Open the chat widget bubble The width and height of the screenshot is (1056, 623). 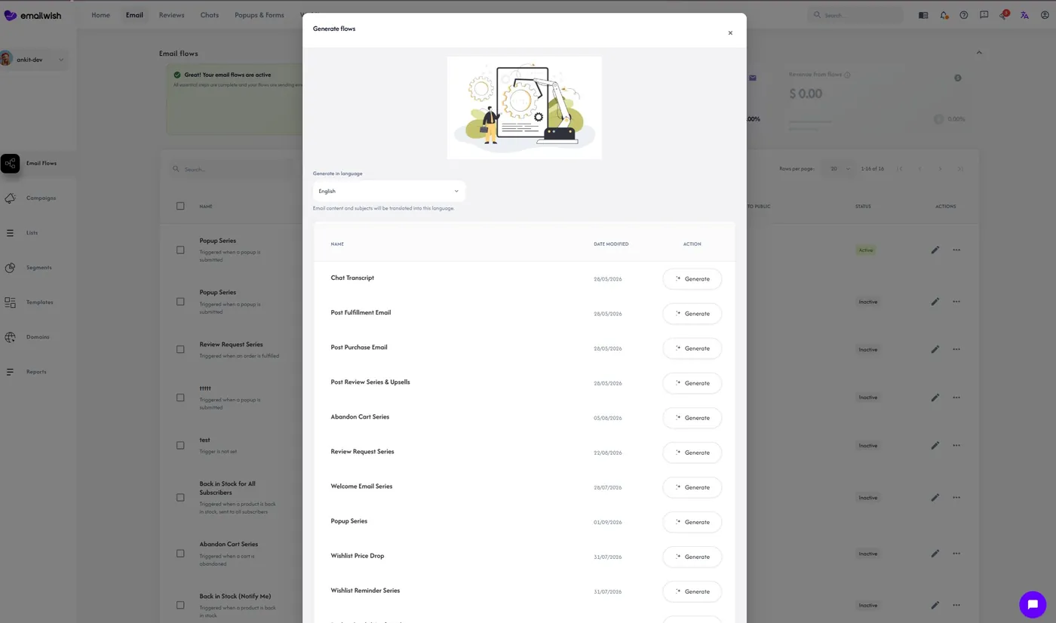click(1033, 604)
